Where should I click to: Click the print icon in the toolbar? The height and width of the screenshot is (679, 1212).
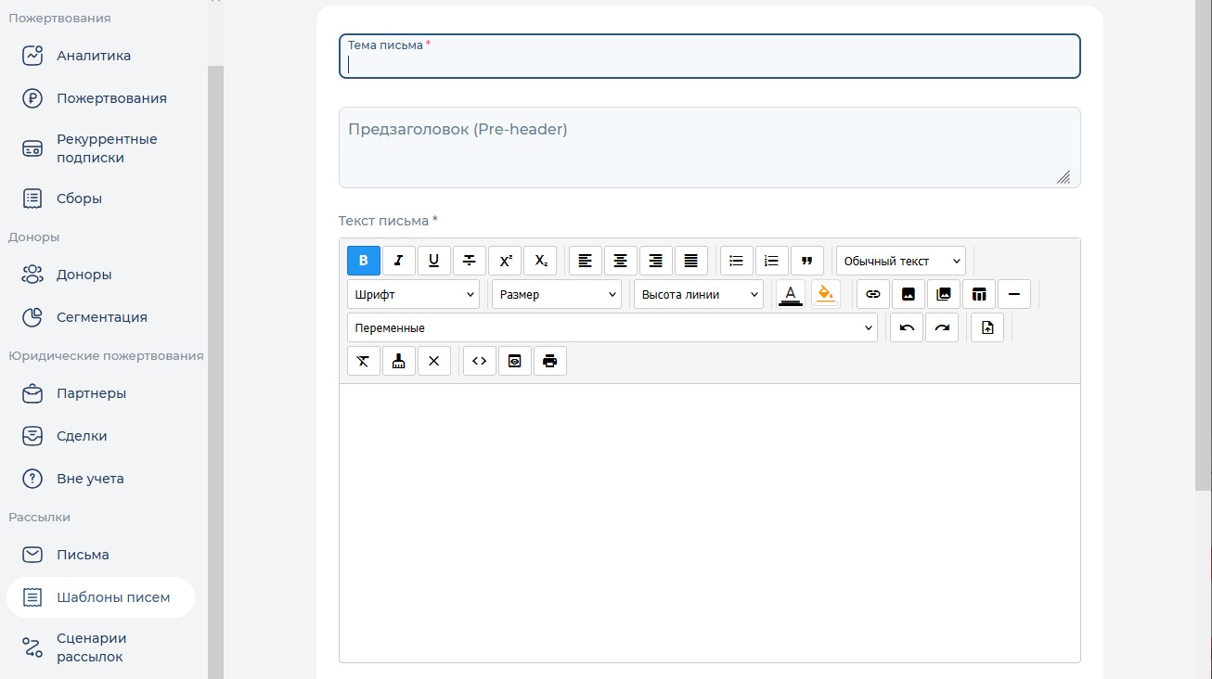point(549,361)
